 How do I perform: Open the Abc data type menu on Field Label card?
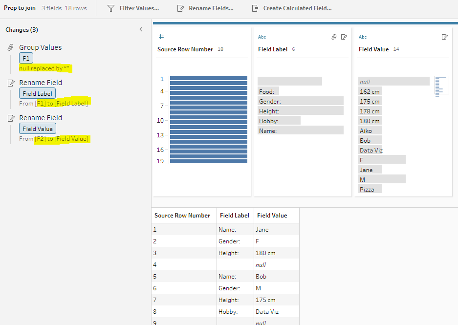[262, 37]
